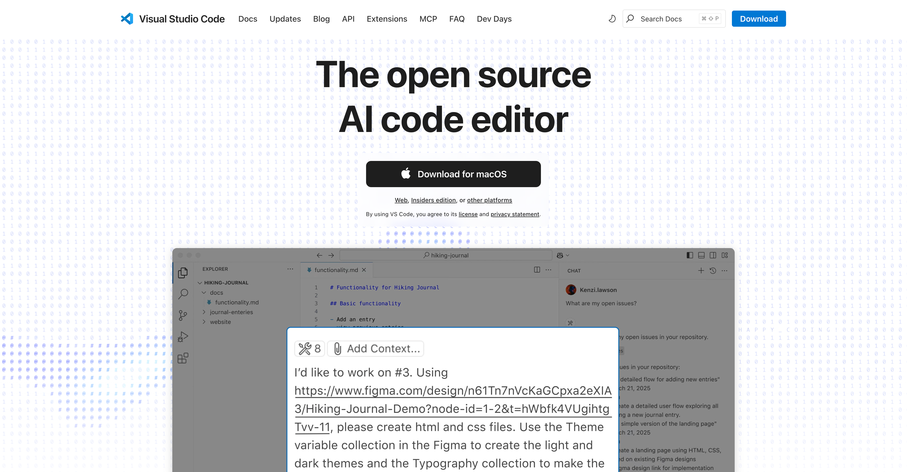Click the tools count icon showing 8
907x472 pixels.
click(x=309, y=348)
